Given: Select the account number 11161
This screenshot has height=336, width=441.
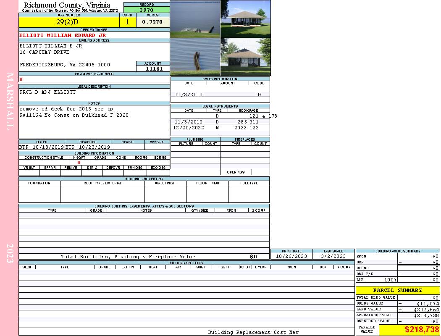Looking at the screenshot, I should 154,68.
